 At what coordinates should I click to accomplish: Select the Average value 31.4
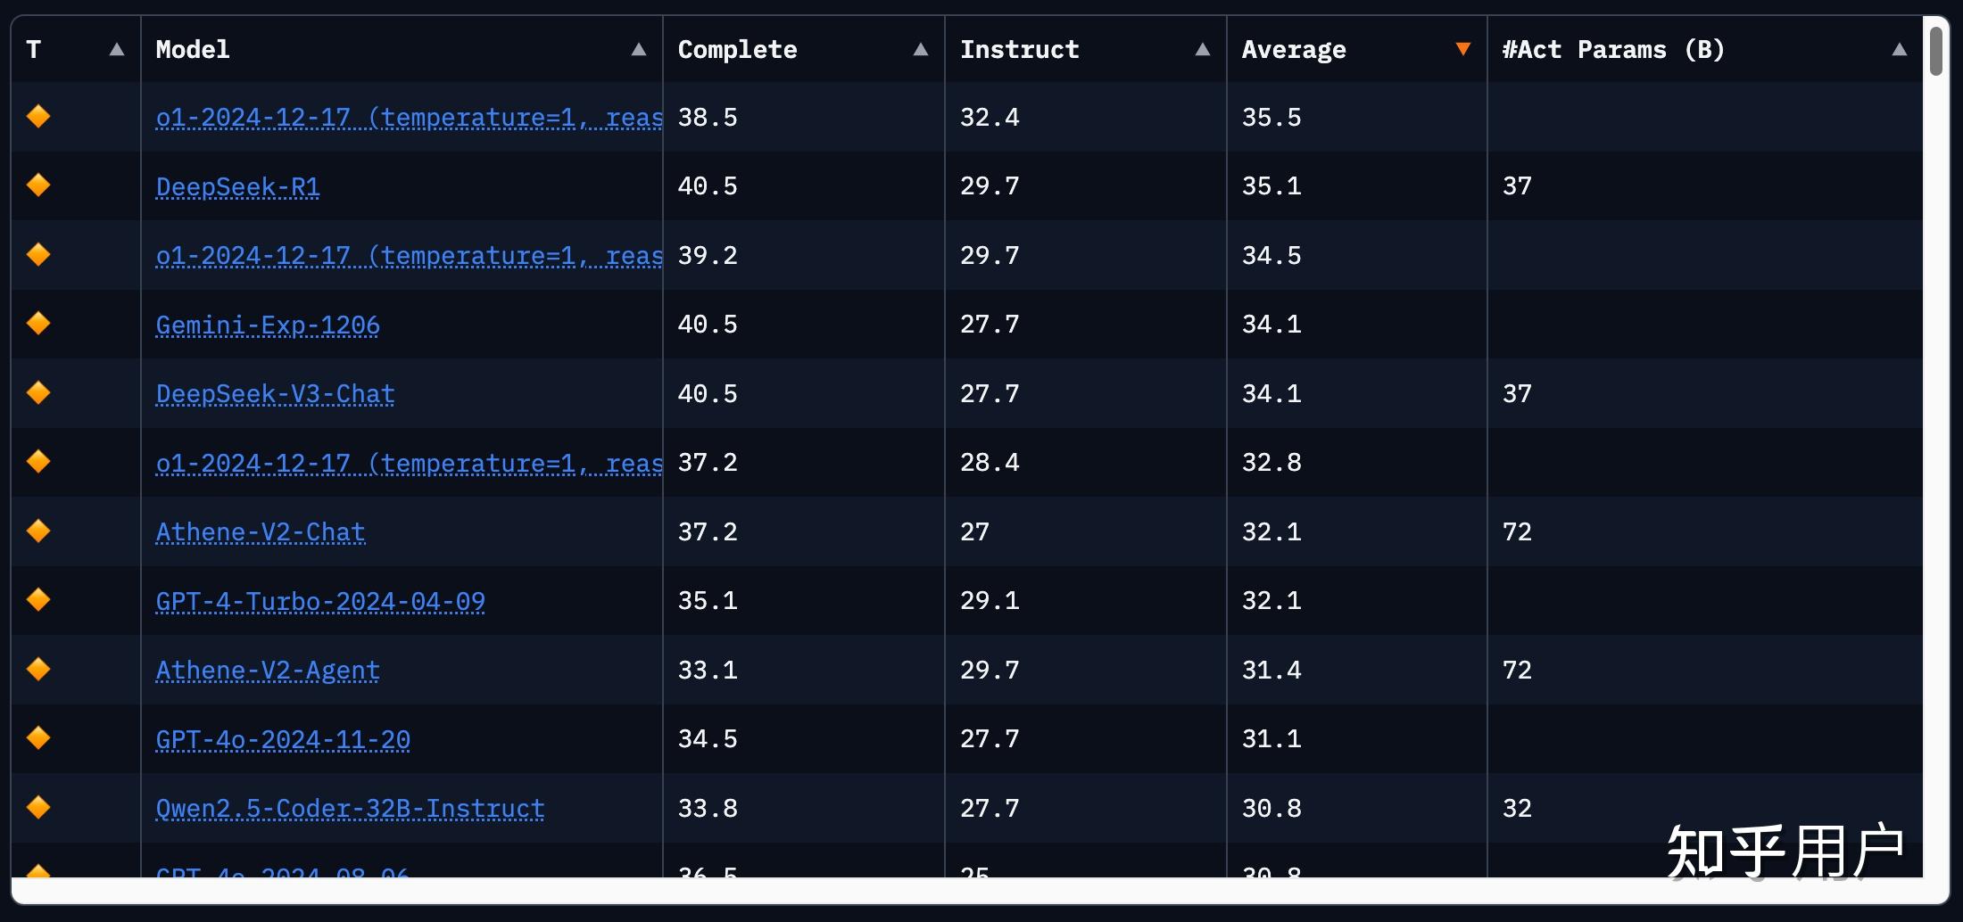1271,671
